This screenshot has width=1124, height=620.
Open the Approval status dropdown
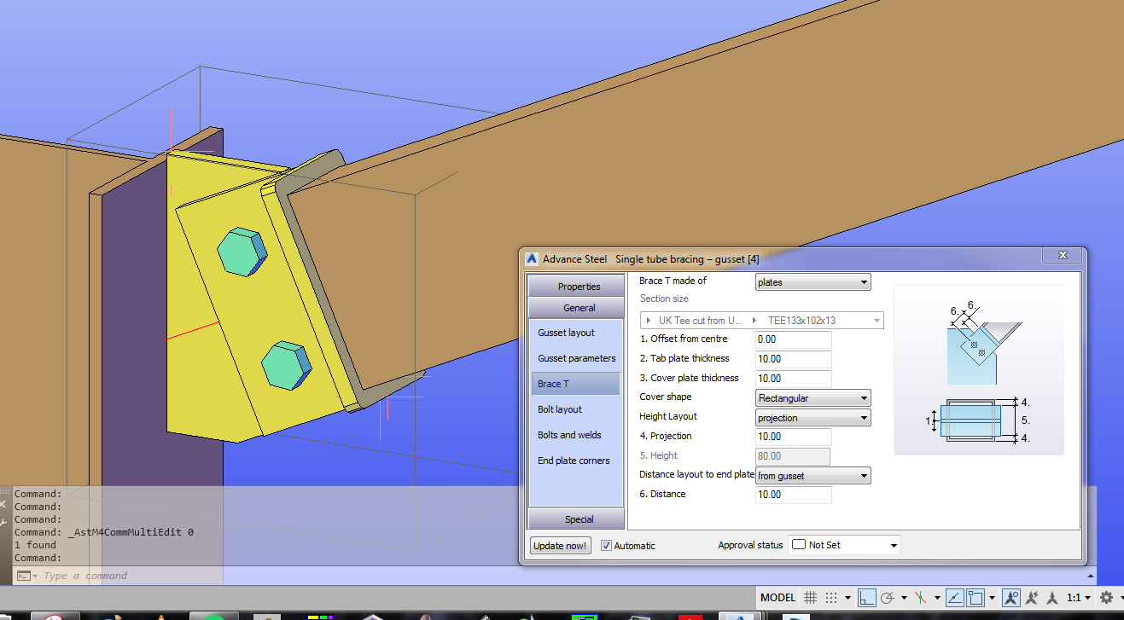point(844,545)
